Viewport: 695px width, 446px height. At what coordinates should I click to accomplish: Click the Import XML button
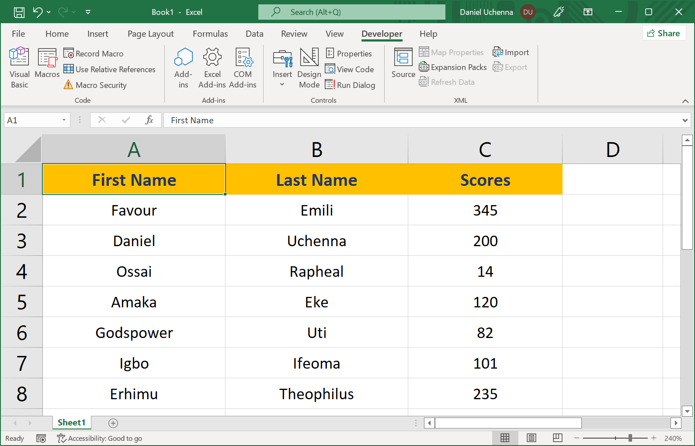click(x=511, y=52)
